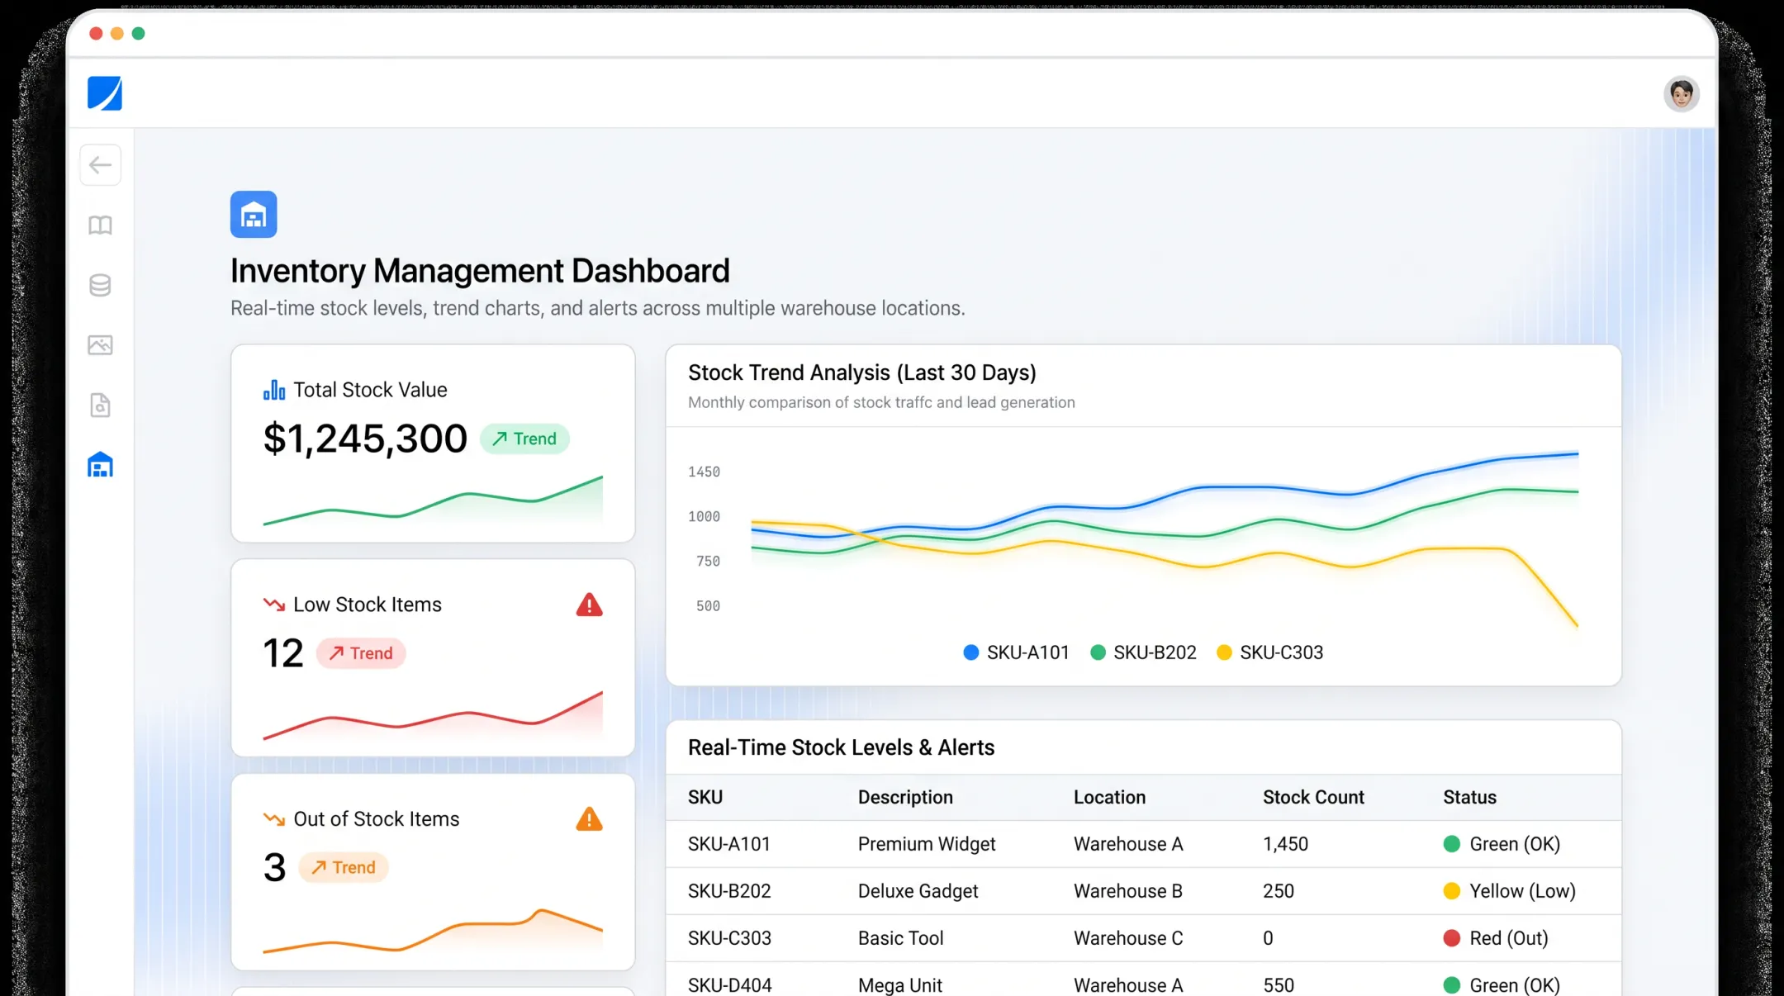Click Warehouse B location cell
Viewport: 1784px width, 996px height.
[1128, 891]
